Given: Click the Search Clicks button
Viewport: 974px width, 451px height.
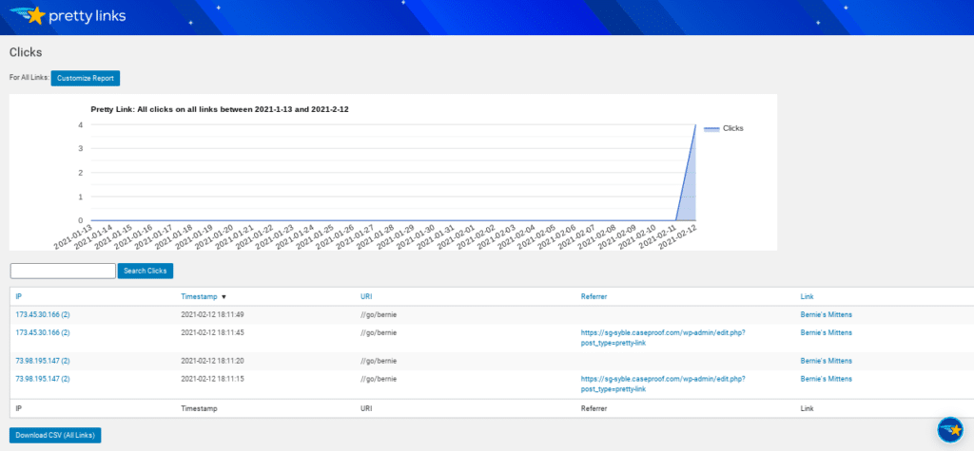Looking at the screenshot, I should pyautogui.click(x=146, y=271).
